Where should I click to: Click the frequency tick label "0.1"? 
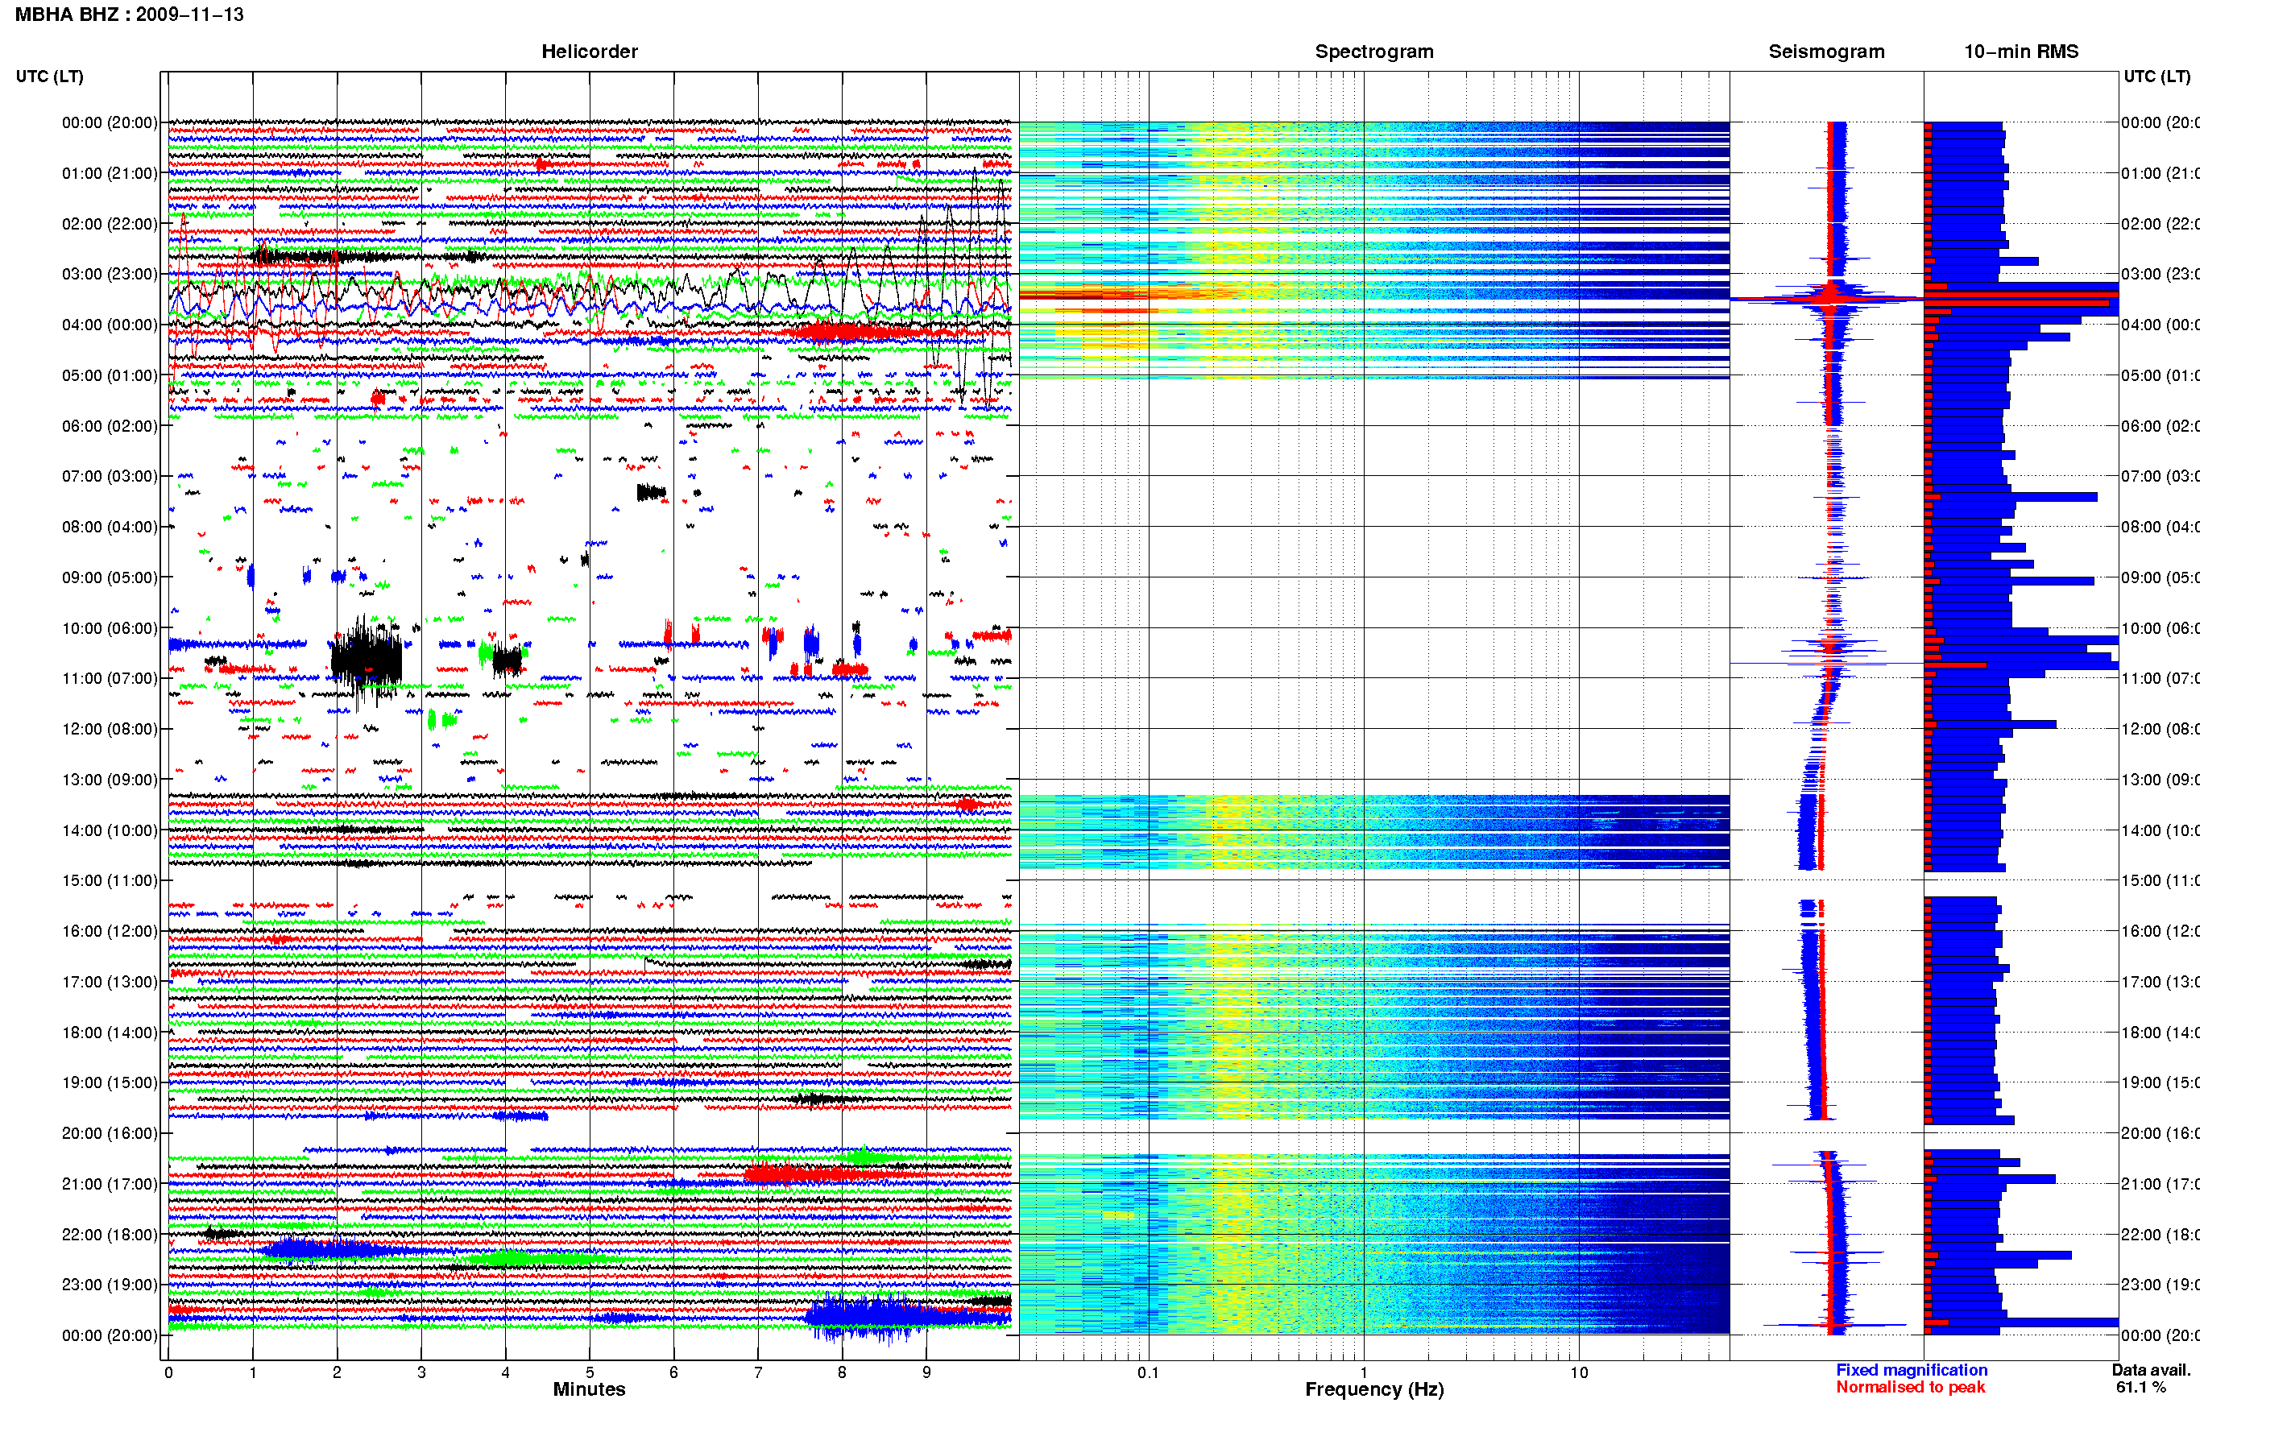[x=1148, y=1372]
